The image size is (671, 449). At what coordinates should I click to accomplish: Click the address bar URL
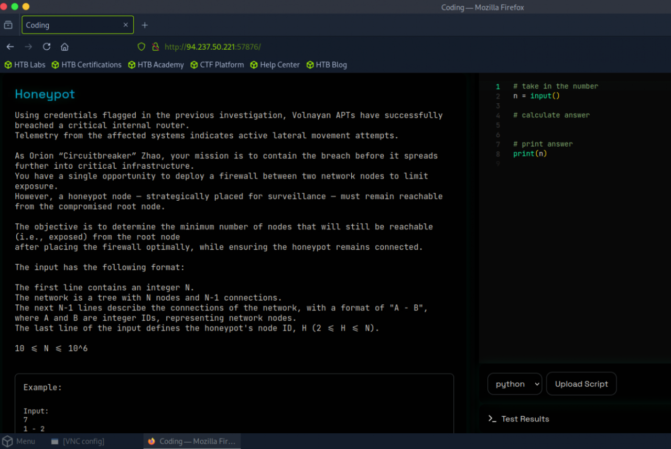213,47
